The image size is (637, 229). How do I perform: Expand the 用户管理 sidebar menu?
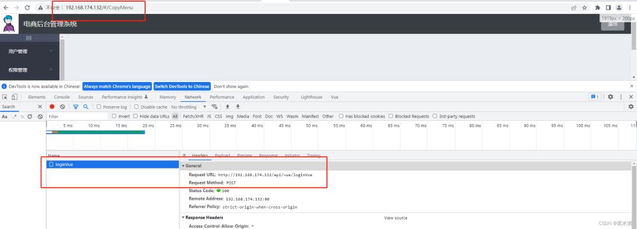pyautogui.click(x=30, y=51)
